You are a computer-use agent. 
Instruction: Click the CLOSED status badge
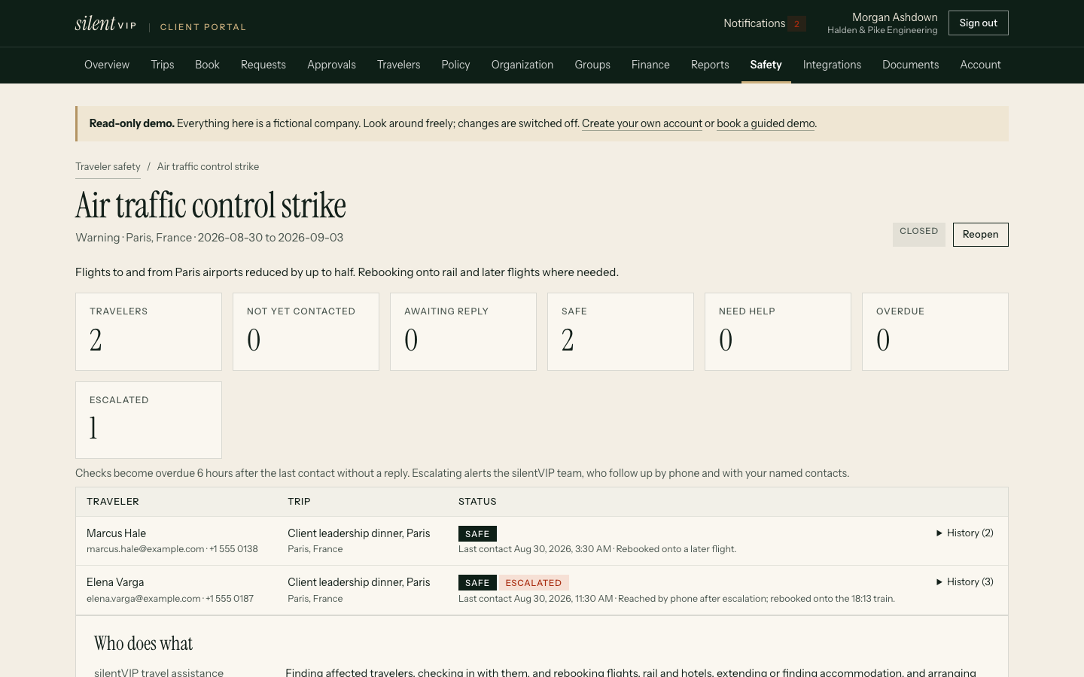919,235
